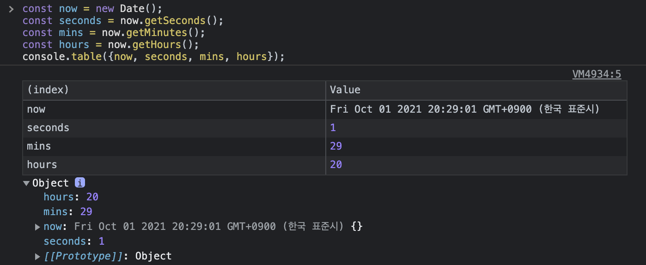The height and width of the screenshot is (265, 646).
Task: Sort table by the Value column header
Action: point(476,90)
